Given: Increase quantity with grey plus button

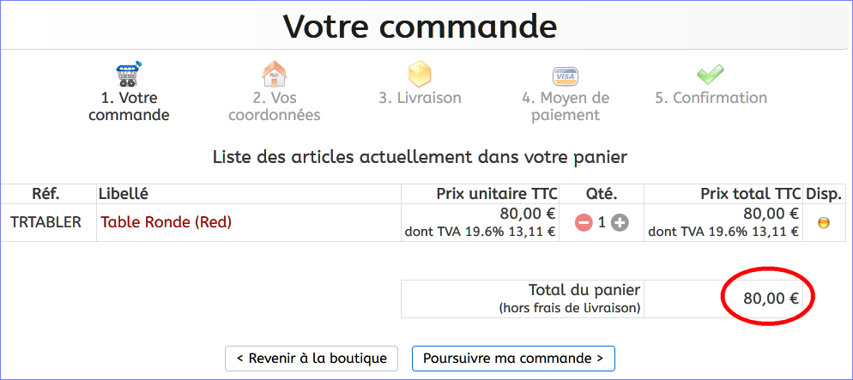Looking at the screenshot, I should click(620, 223).
